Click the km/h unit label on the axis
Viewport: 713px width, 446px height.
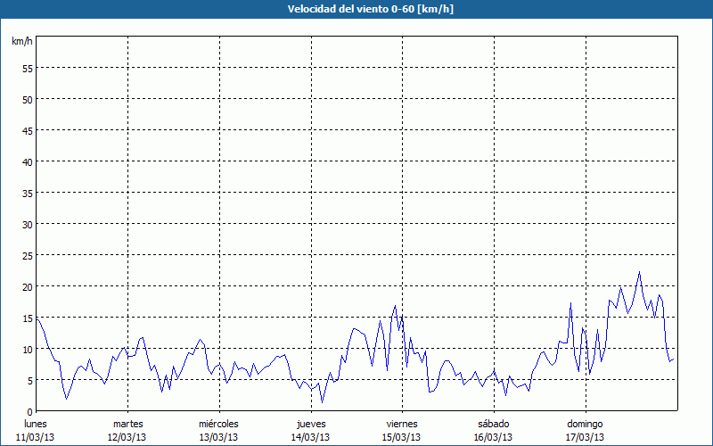point(21,42)
